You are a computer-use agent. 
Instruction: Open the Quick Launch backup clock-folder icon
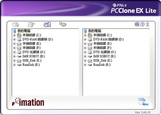16,24
